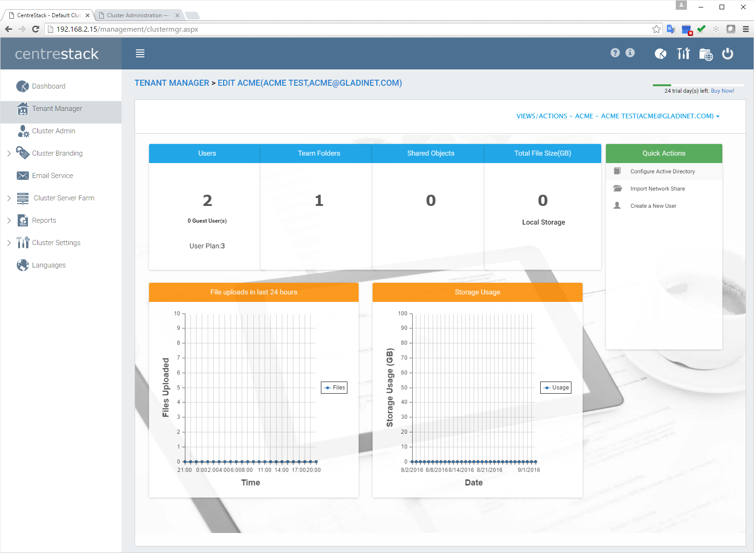The width and height of the screenshot is (754, 553).
Task: Expand the Cluster Branding chevron
Action: (x=9, y=153)
